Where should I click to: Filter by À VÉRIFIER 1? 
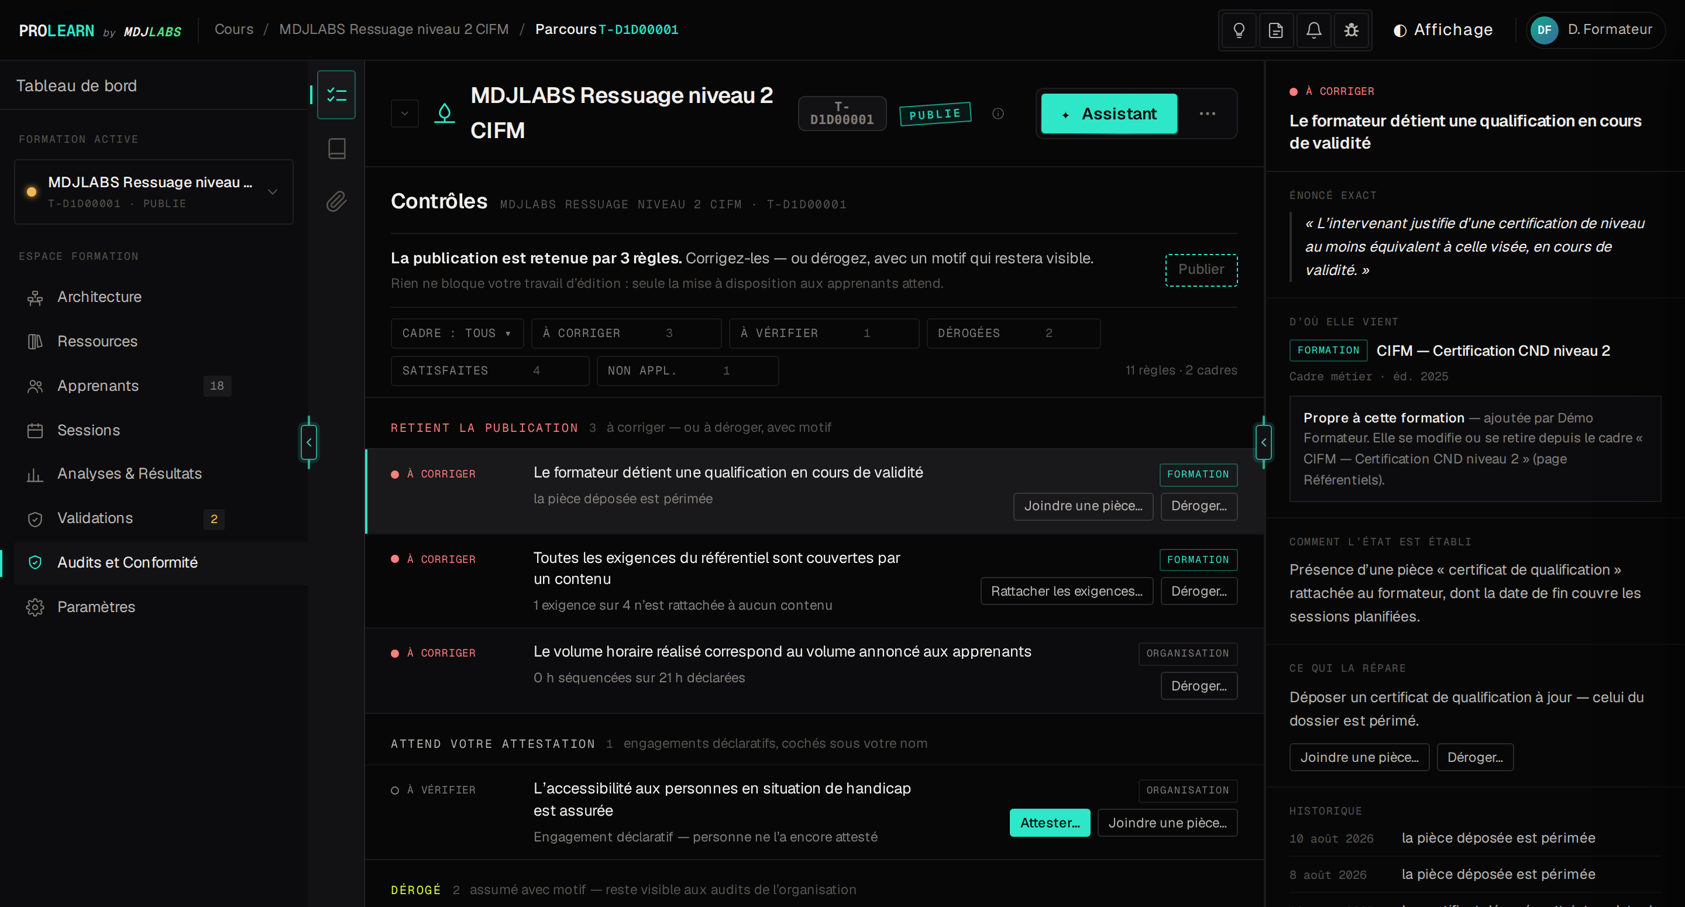click(x=824, y=333)
